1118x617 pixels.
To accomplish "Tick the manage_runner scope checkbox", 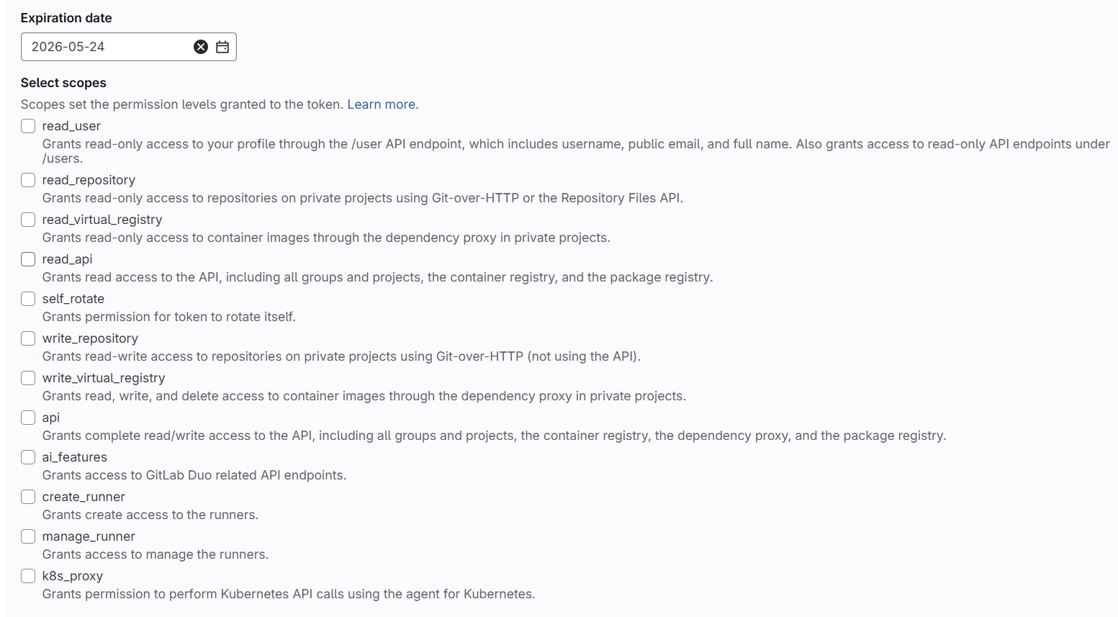I will (28, 536).
